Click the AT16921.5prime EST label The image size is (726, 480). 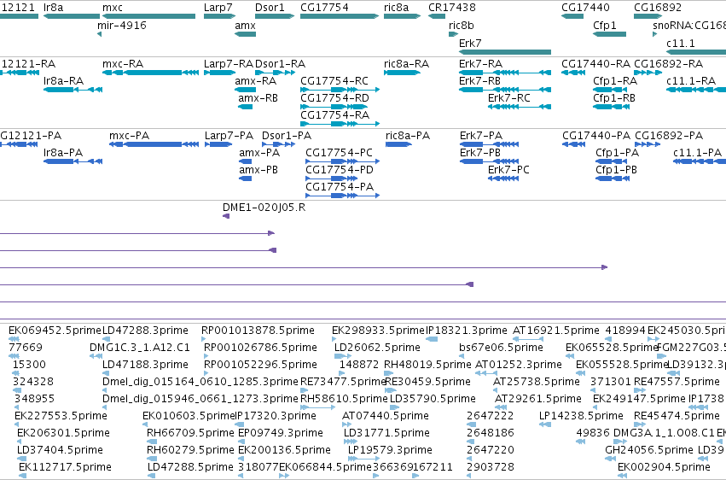click(x=556, y=330)
